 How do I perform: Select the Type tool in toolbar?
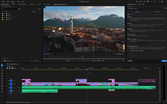click(2, 89)
